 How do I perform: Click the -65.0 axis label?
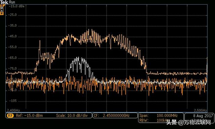[x=12, y=58]
